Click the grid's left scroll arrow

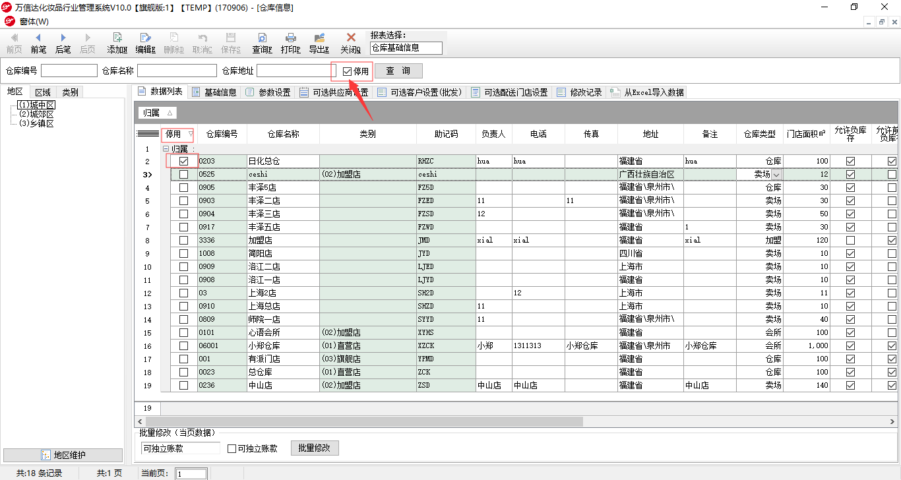click(139, 421)
